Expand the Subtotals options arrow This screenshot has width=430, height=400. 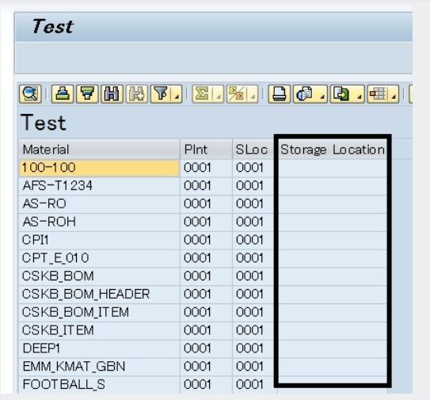(x=253, y=94)
